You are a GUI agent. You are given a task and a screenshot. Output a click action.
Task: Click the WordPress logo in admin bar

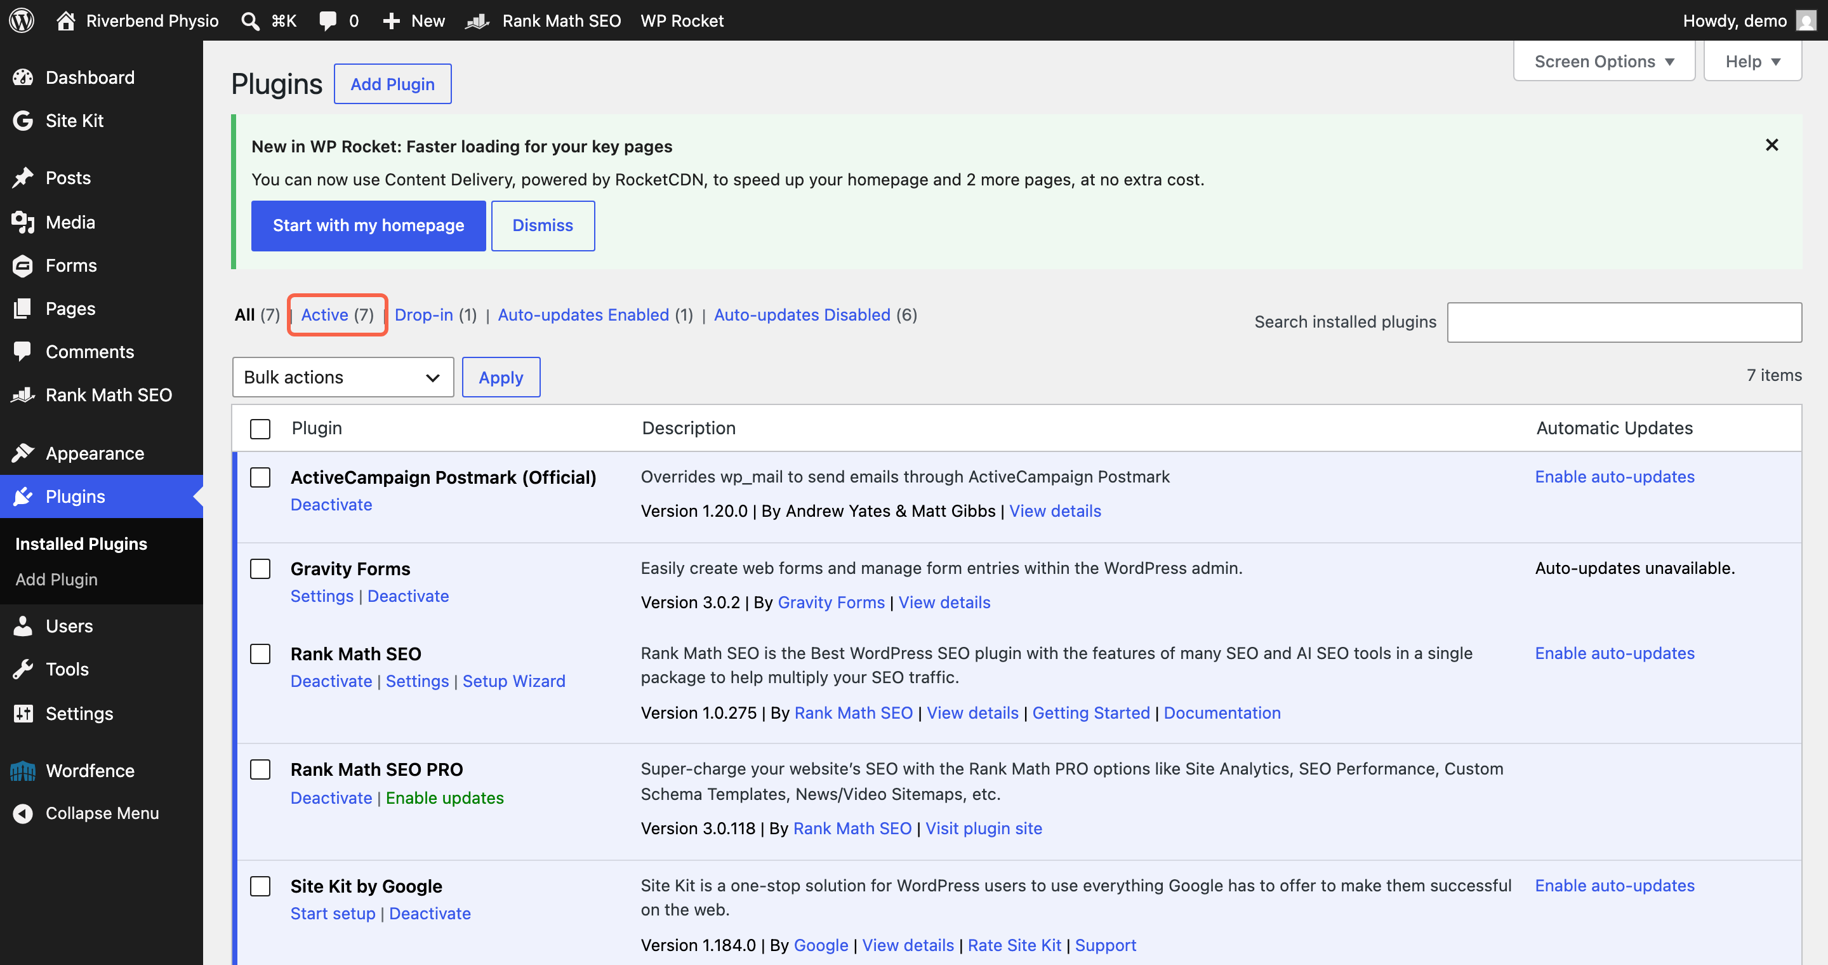(x=22, y=20)
